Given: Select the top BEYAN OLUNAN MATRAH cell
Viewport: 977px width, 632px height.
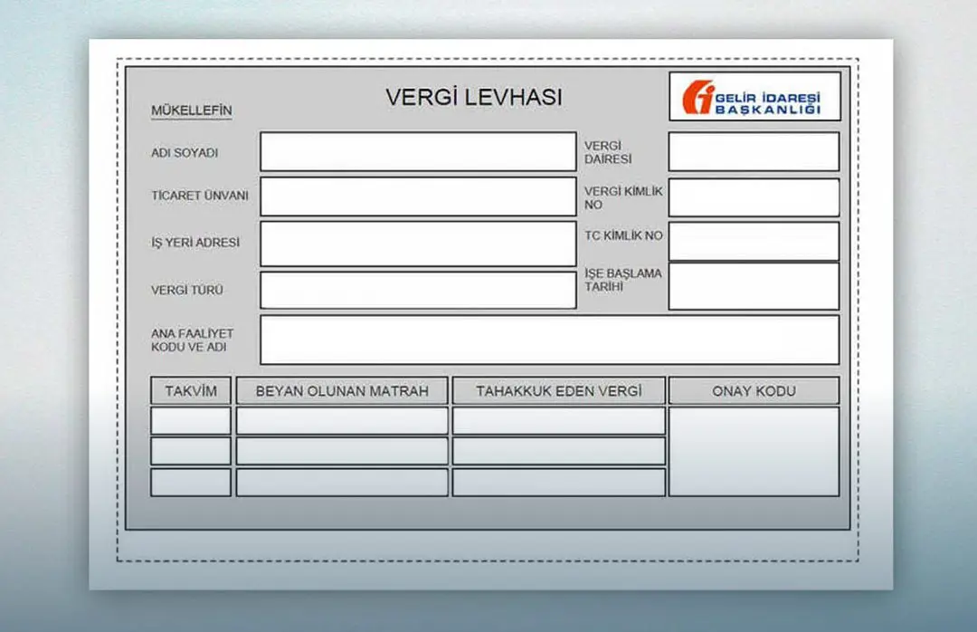Looking at the screenshot, I should (x=342, y=420).
